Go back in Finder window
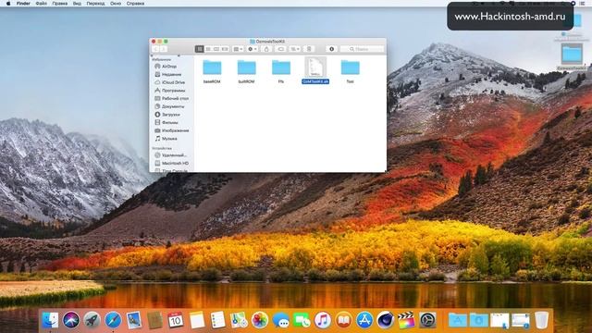Screen dimensions: 592x333 tap(155, 49)
